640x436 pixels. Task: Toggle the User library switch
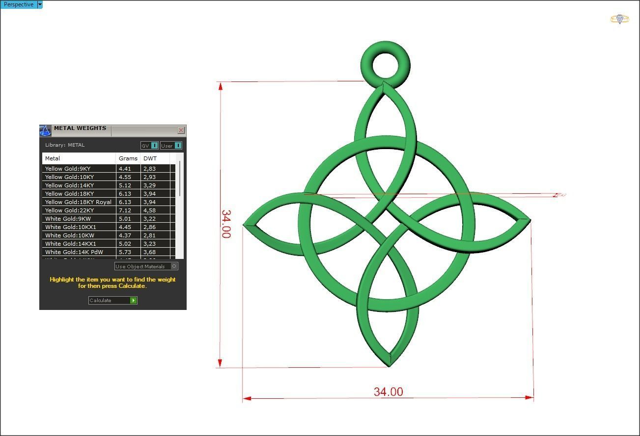point(171,145)
